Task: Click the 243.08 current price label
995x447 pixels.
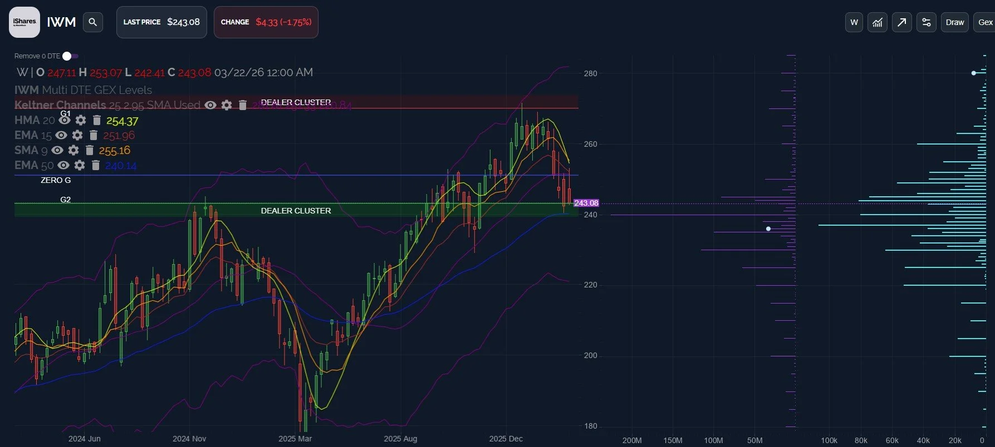Action: coord(586,203)
